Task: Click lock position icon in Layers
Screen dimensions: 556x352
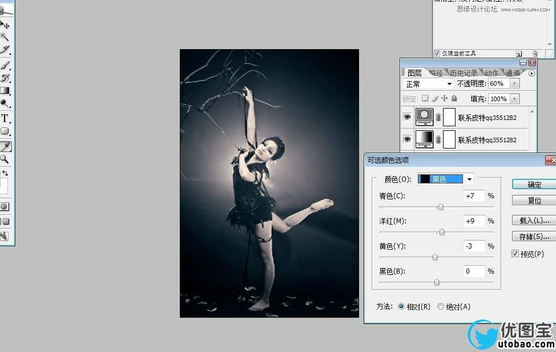Action: click(x=444, y=98)
